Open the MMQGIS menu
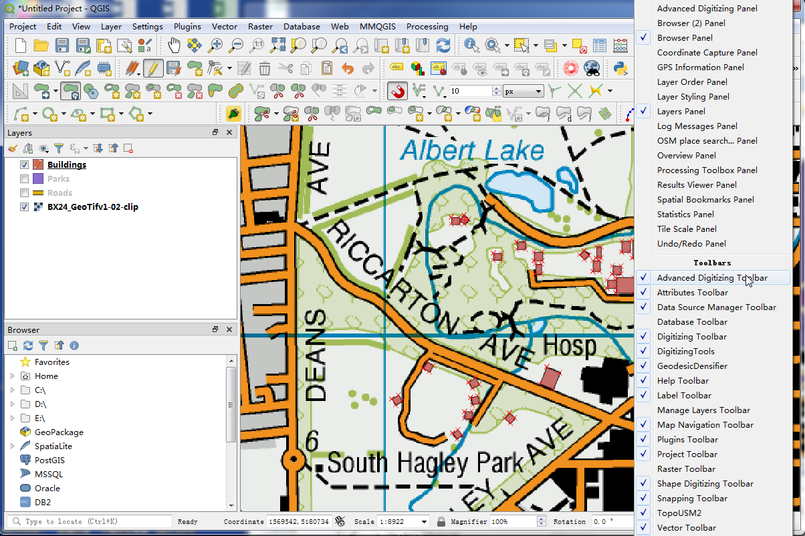805x536 pixels. pos(377,27)
